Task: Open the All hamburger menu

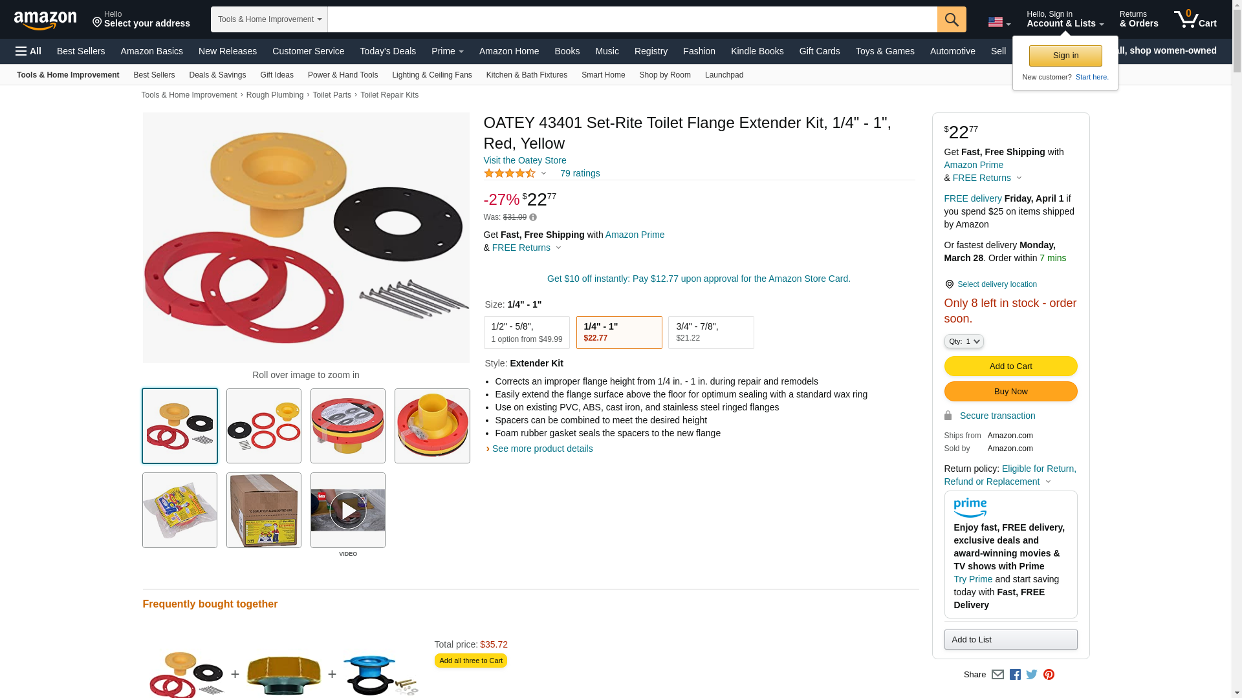Action: pos(28,51)
